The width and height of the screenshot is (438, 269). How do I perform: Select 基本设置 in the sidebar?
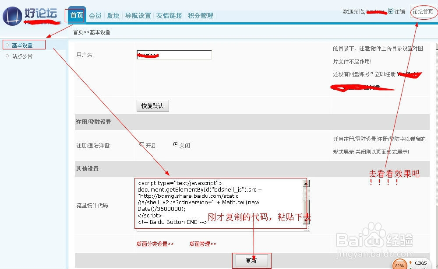click(x=23, y=44)
